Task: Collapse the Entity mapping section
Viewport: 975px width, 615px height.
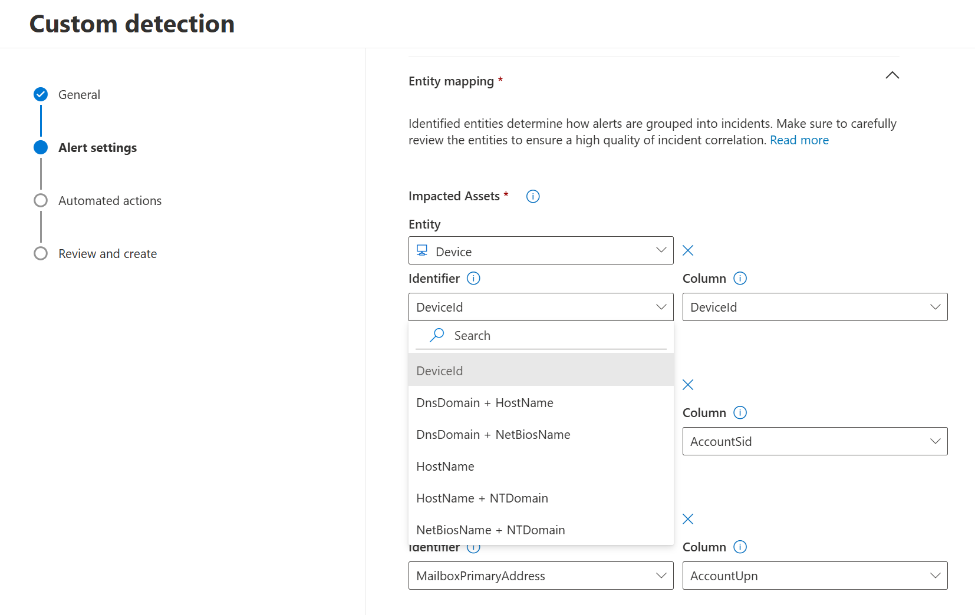Action: coord(892,75)
